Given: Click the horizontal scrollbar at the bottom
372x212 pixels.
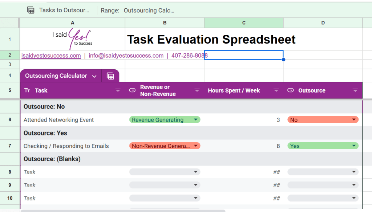Looking at the screenshot, I should point(124,211).
